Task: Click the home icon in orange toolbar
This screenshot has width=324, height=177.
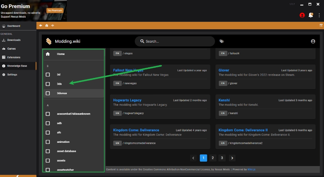Action: (x=47, y=25)
